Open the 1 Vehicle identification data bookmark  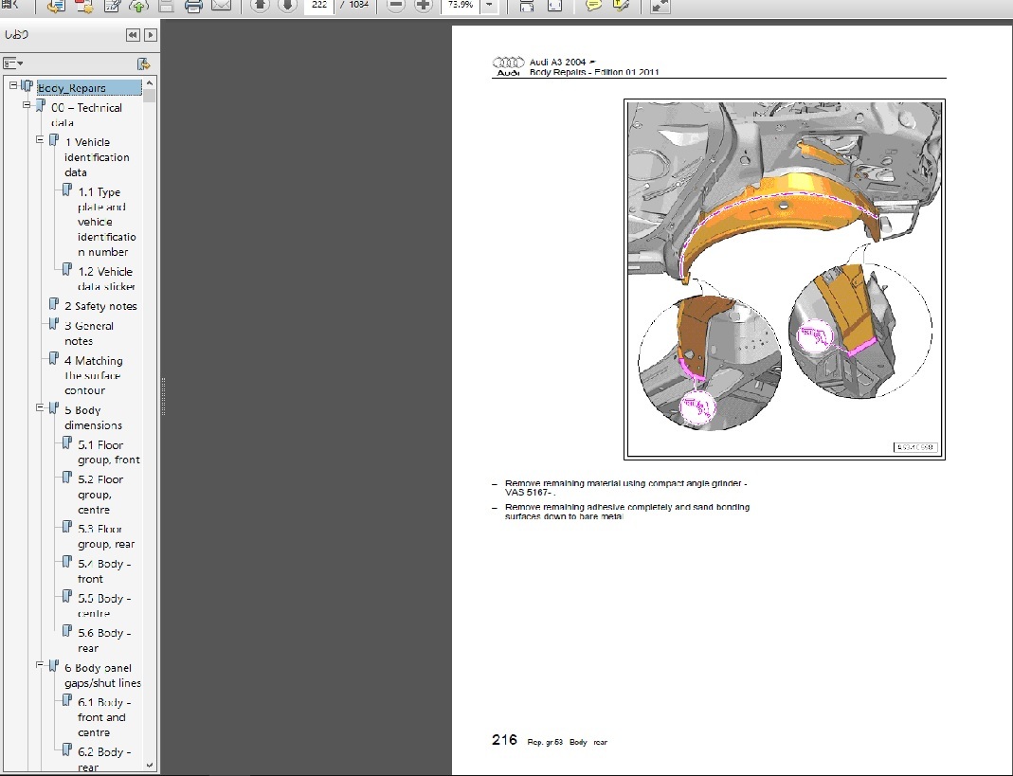97,157
